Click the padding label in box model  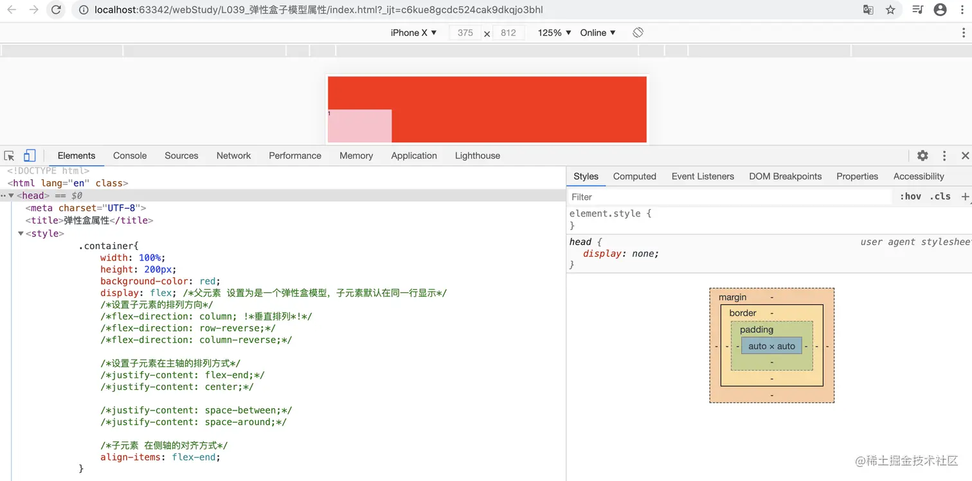point(756,329)
